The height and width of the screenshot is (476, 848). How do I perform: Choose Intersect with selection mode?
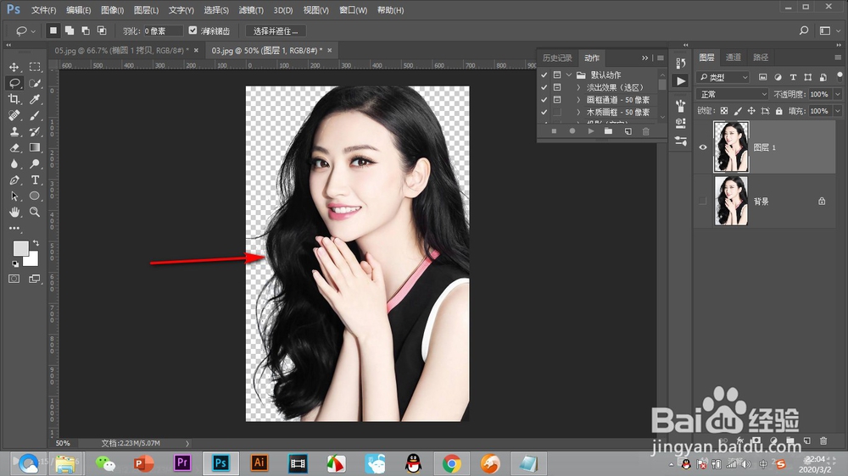(x=102, y=30)
